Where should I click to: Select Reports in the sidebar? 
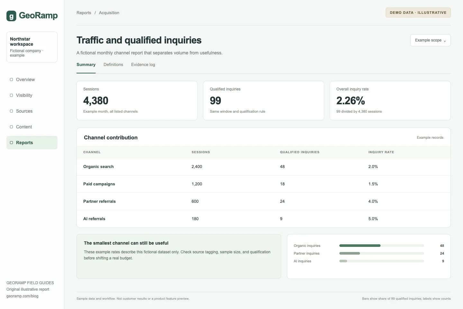pyautogui.click(x=32, y=143)
